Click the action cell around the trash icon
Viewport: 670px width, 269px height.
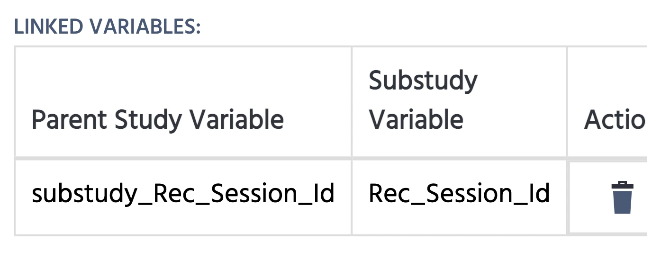tap(607, 197)
